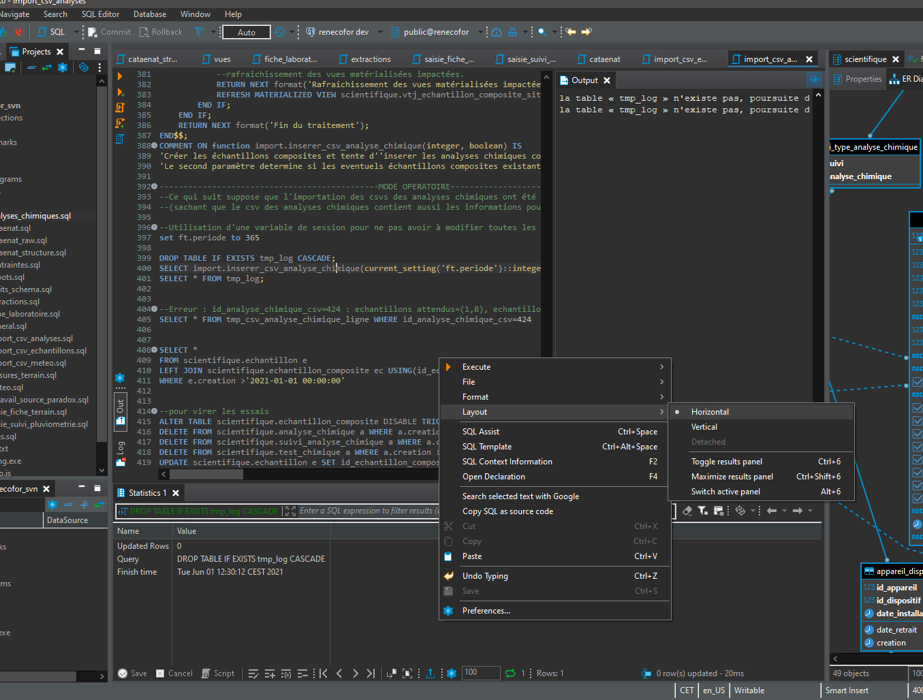
Task: Click the Commit button
Action: [x=110, y=32]
